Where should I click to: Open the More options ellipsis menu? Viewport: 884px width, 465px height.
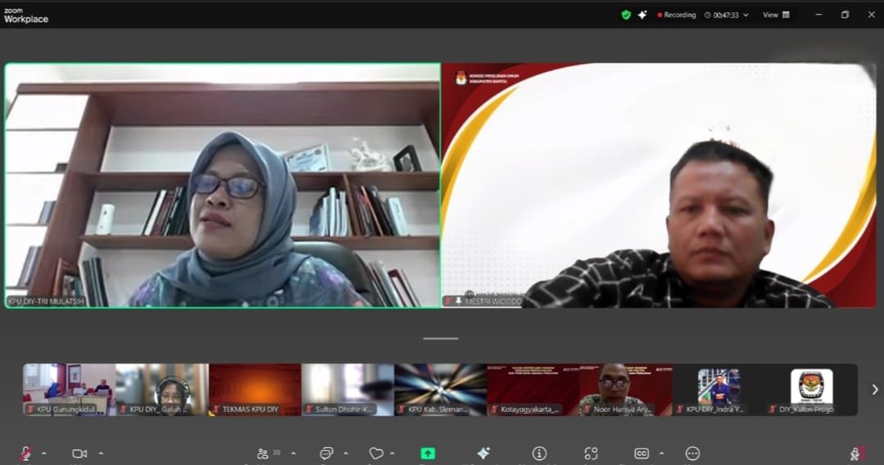[692, 454]
